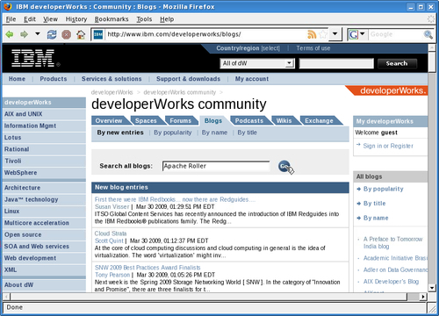The height and width of the screenshot is (316, 439).
Task: Reload the page with the refresh icon
Action: pyautogui.click(x=52, y=34)
